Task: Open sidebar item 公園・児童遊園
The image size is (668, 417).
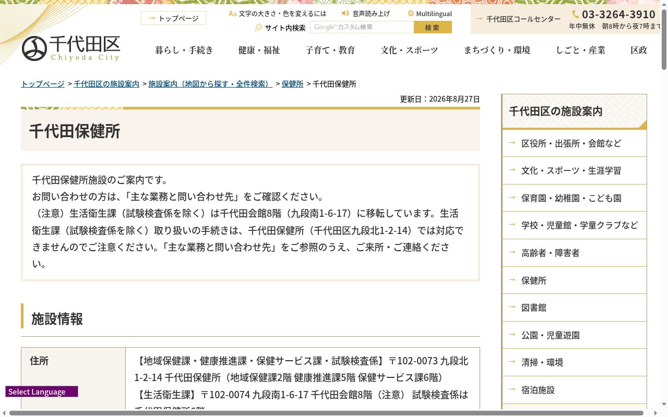Action: pyautogui.click(x=574, y=335)
